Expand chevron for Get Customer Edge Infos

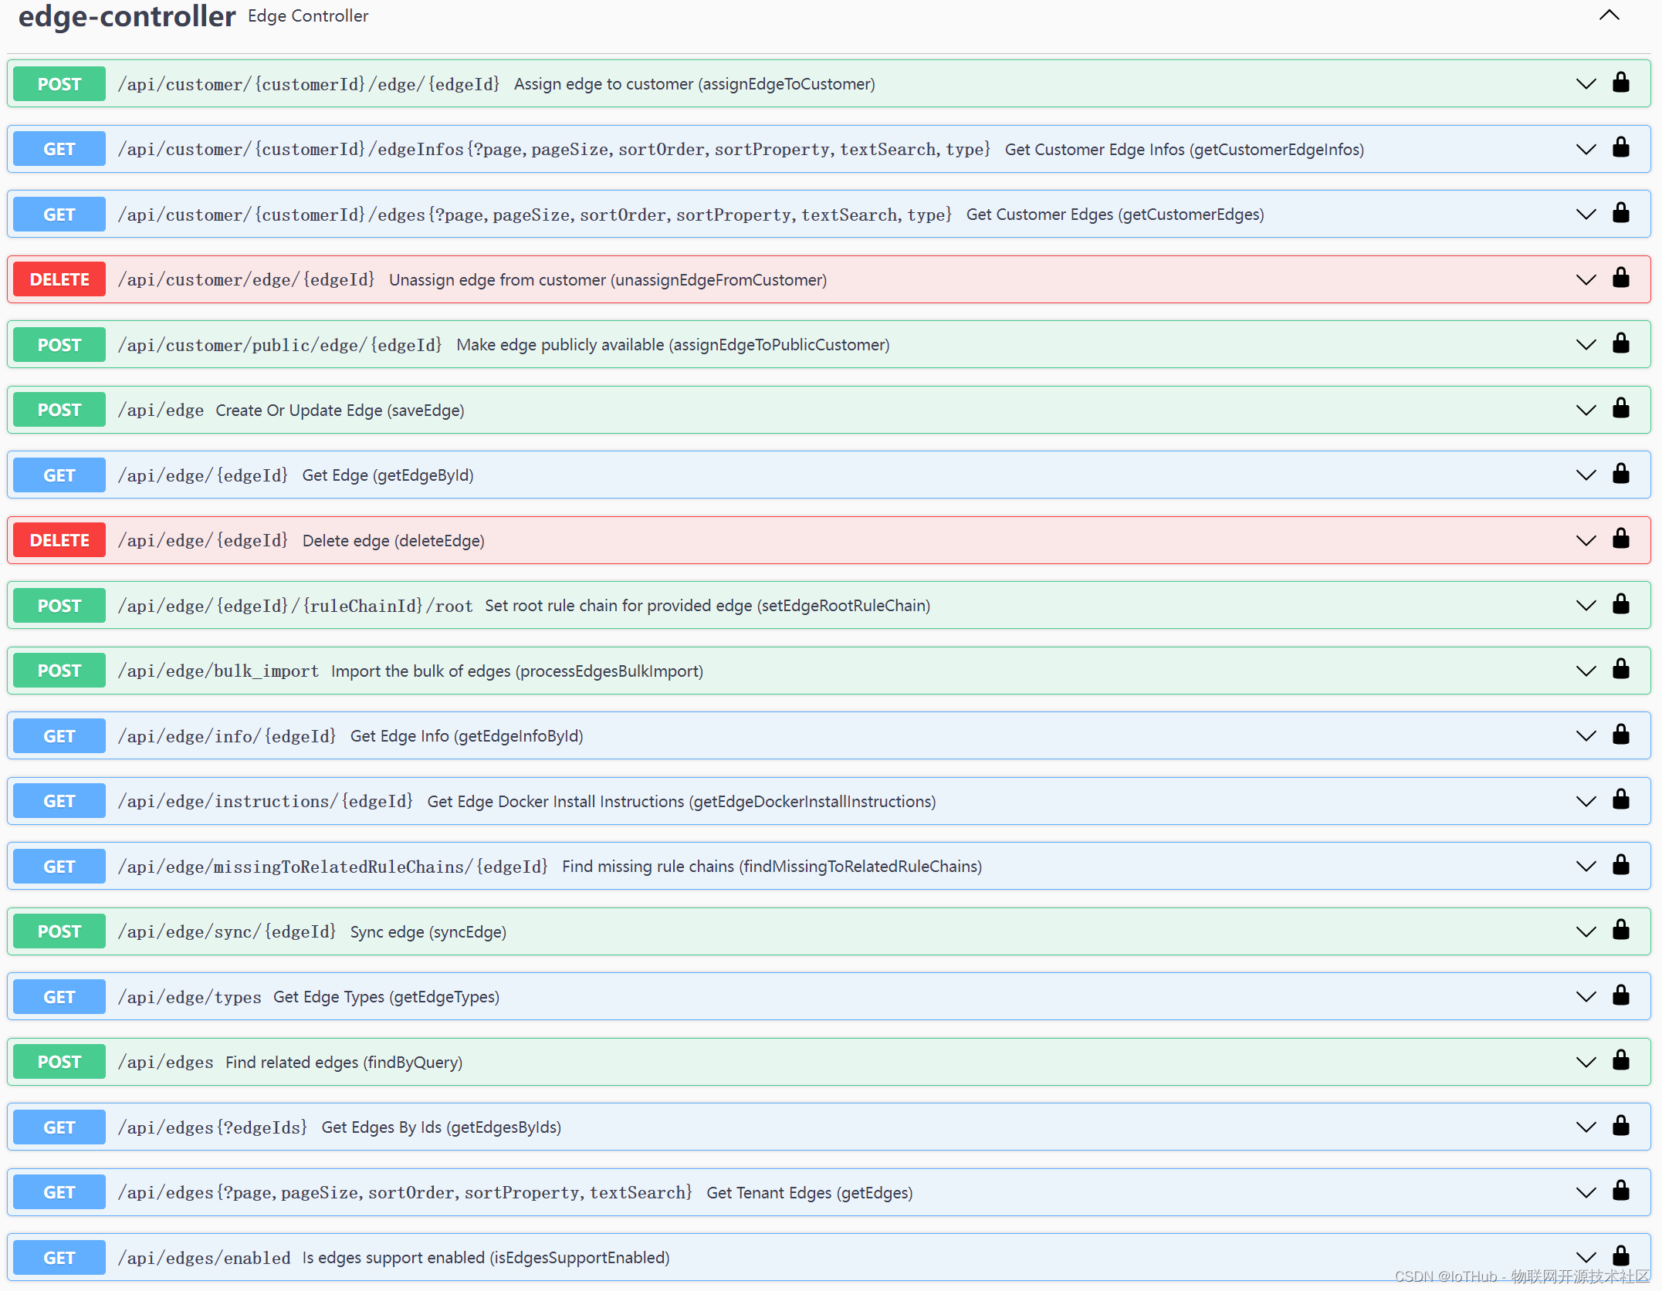click(x=1586, y=149)
